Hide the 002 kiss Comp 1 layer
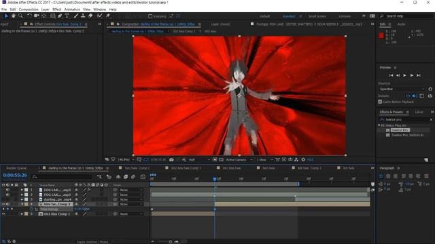This screenshot has height=244, width=435. (x=3, y=214)
